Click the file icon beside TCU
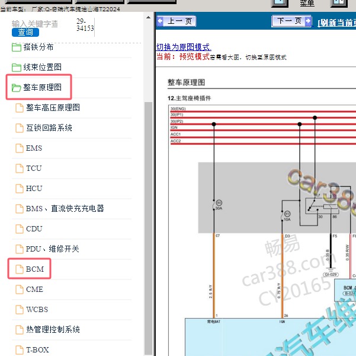This screenshot has width=356, height=356. click(x=20, y=169)
